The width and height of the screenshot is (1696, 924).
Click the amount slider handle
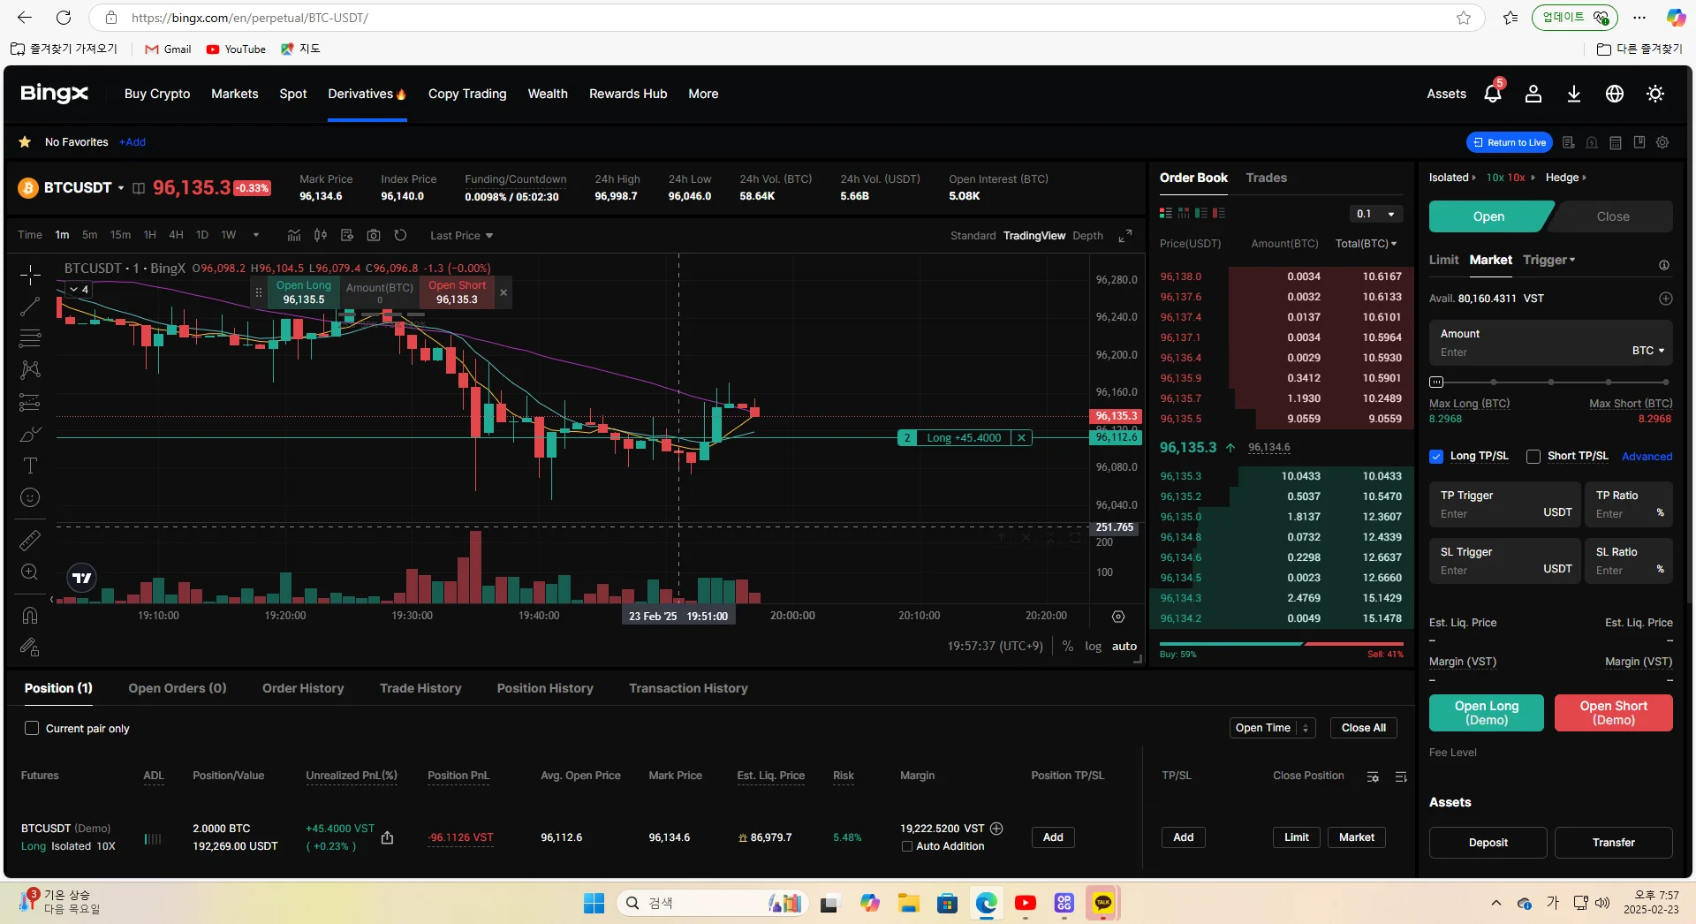click(1436, 382)
